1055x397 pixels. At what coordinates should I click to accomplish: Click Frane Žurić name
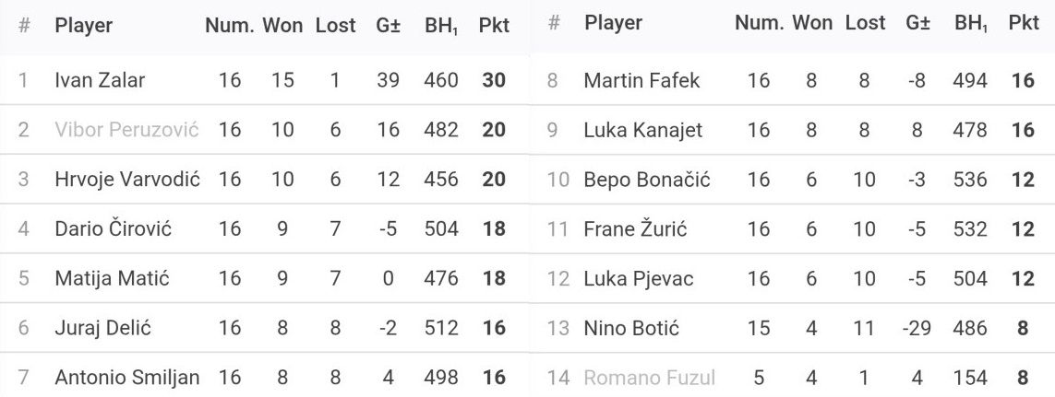click(635, 229)
